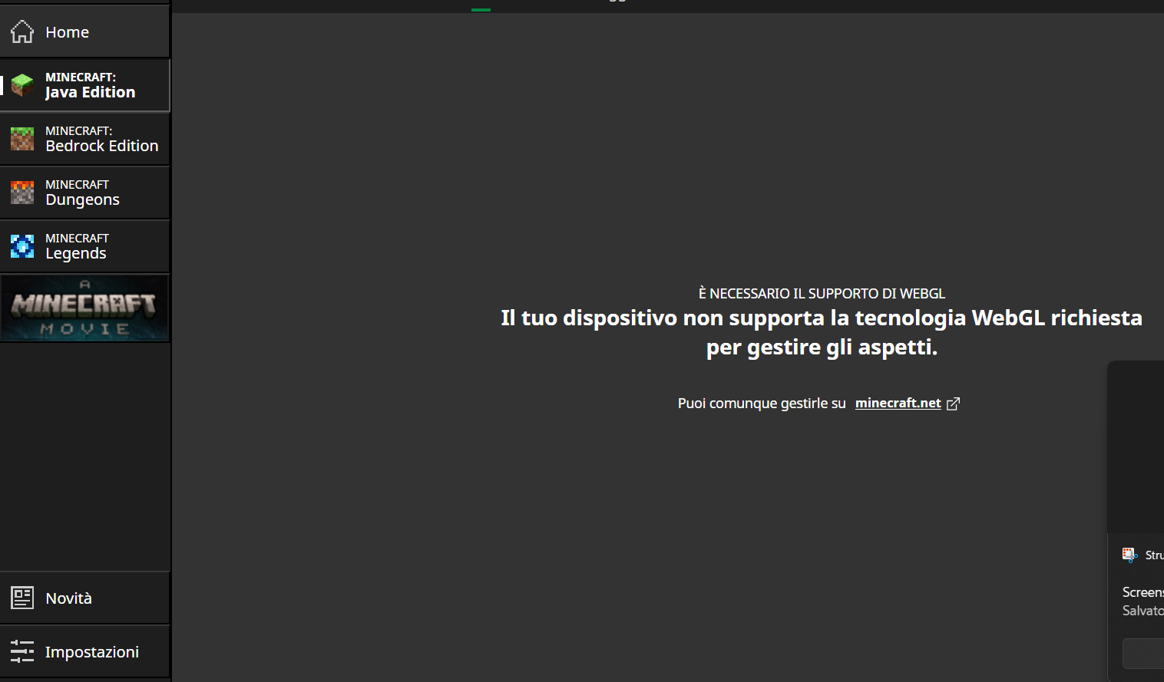Open Minecraft: Bedrock Edition from the sidebar
1164x682 pixels.
pyautogui.click(x=85, y=139)
